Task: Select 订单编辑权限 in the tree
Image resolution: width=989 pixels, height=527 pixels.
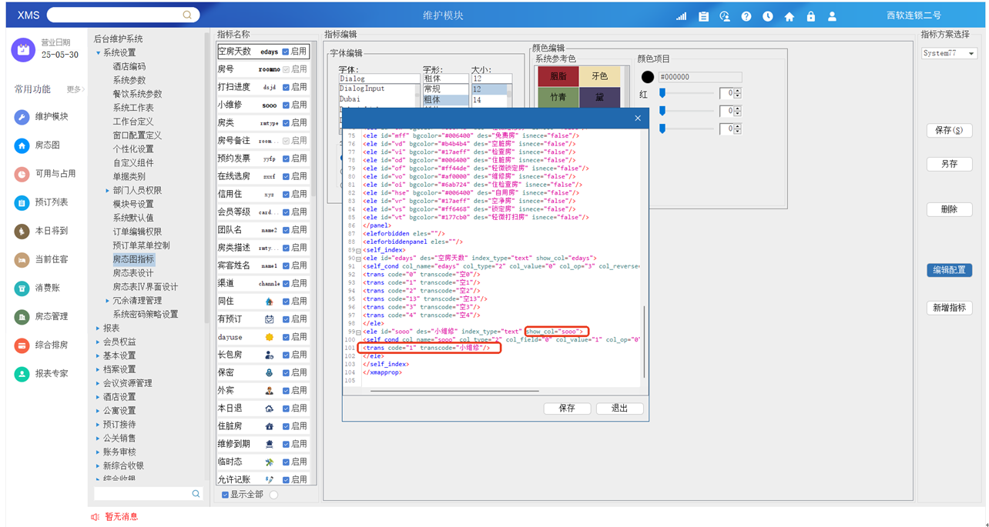Action: point(138,232)
